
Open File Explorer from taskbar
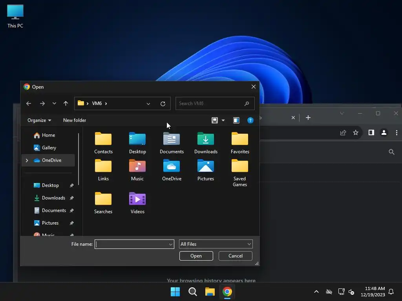click(210, 292)
